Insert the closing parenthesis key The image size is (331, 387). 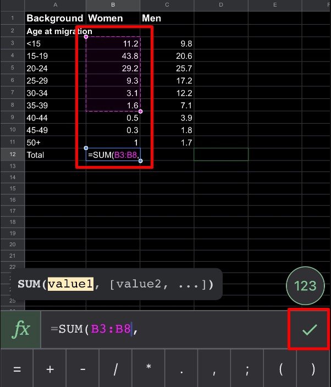click(x=313, y=369)
